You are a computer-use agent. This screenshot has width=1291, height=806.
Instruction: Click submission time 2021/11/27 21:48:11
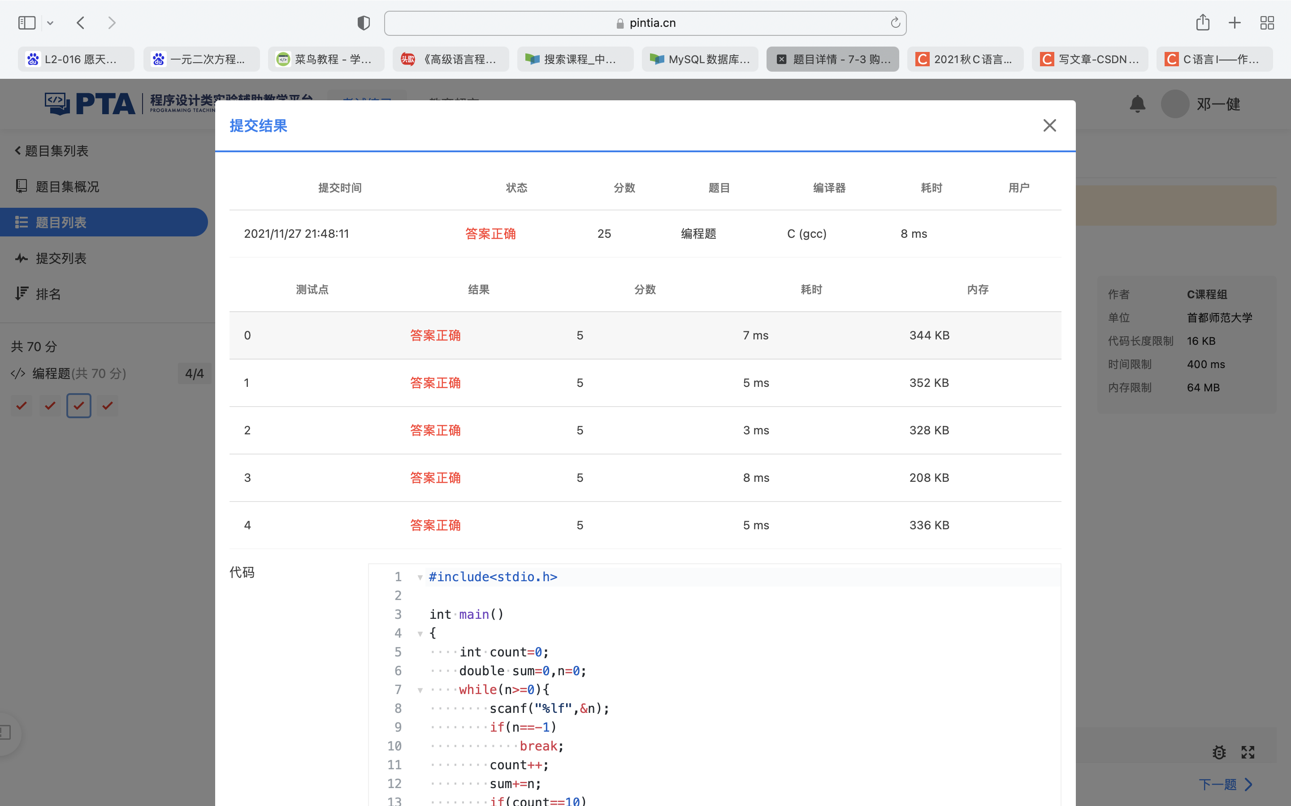point(296,233)
